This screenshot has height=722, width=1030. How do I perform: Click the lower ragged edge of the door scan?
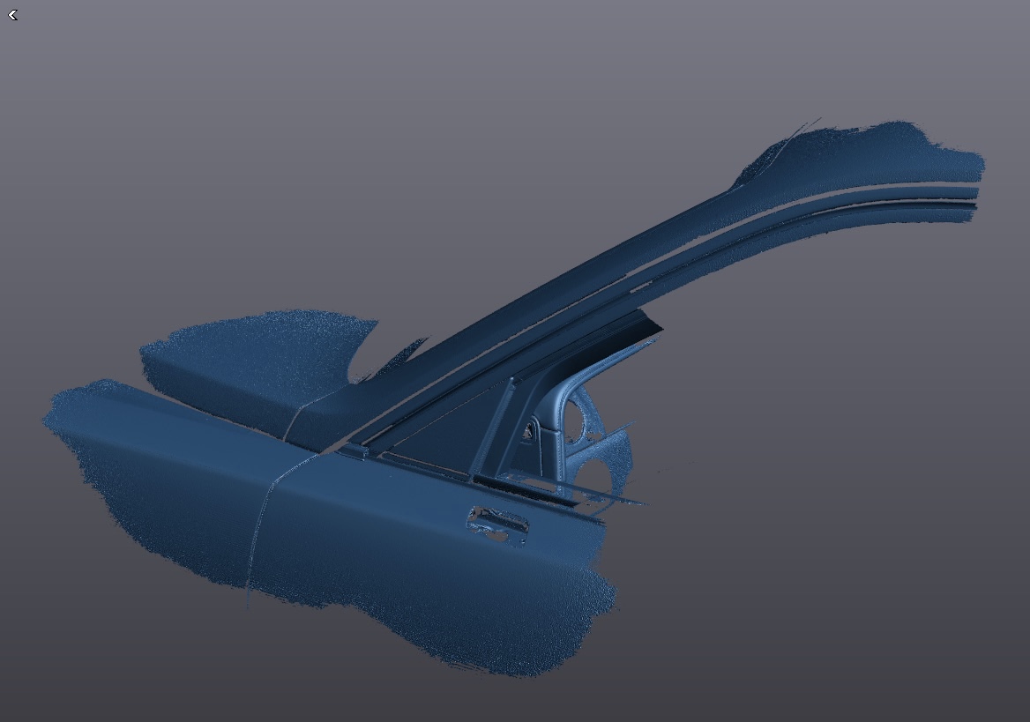tap(494, 661)
